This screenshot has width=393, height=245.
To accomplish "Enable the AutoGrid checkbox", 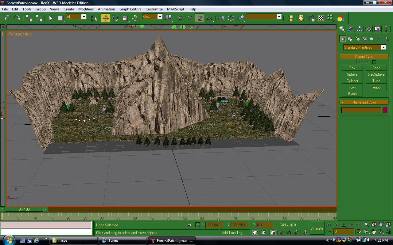I will [374, 62].
